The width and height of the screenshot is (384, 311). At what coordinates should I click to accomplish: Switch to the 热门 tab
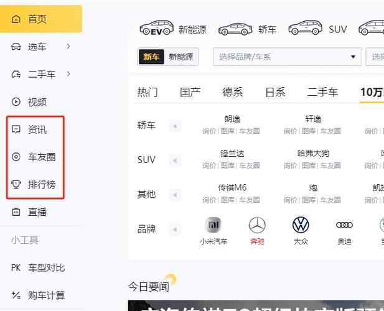pyautogui.click(x=148, y=93)
